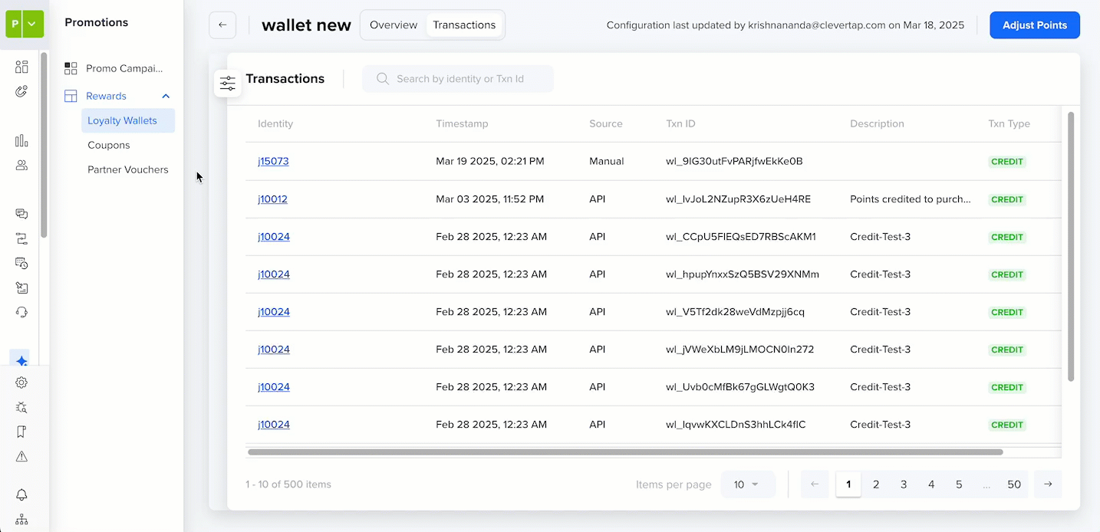Open the Items per page dropdown

click(748, 484)
